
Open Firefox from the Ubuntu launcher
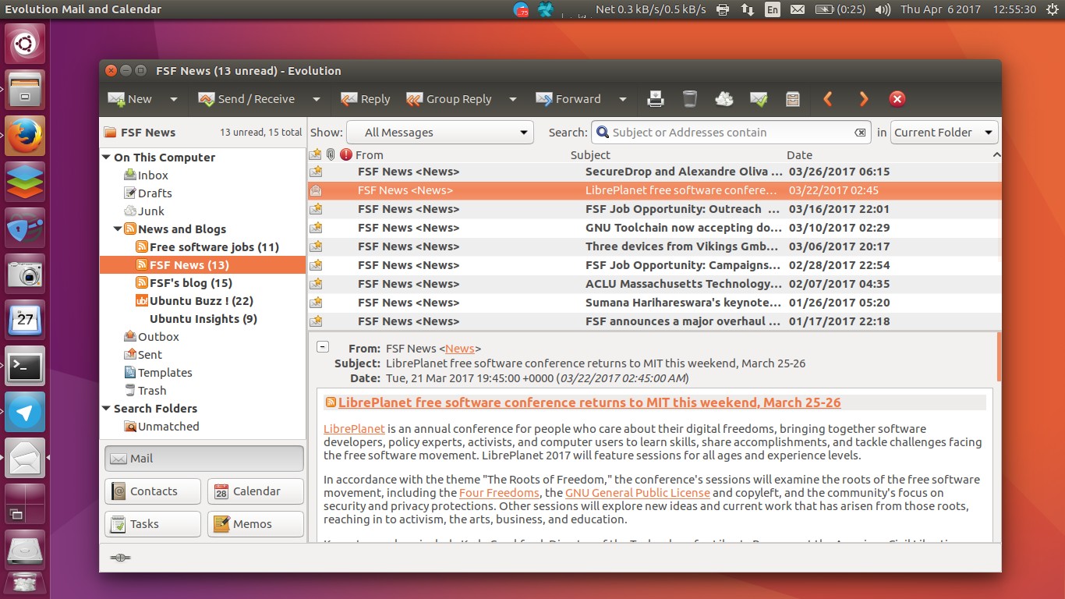point(26,136)
